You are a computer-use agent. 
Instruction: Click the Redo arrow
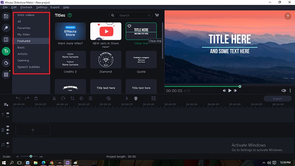(27, 98)
